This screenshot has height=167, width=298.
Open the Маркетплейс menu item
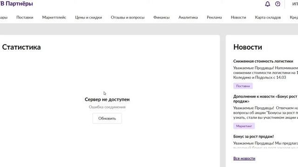pos(54,17)
